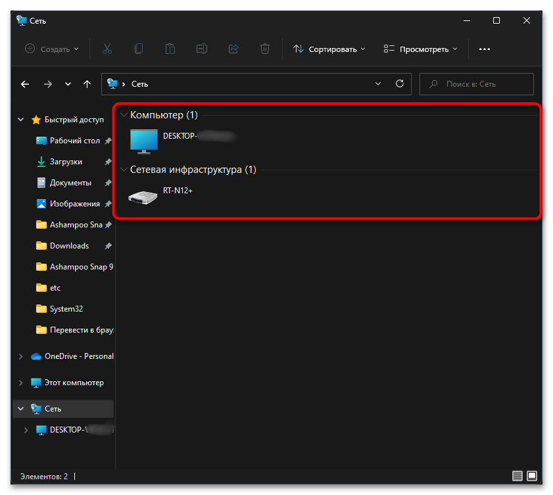
Task: Minimize the Сеть window
Action: (x=467, y=21)
